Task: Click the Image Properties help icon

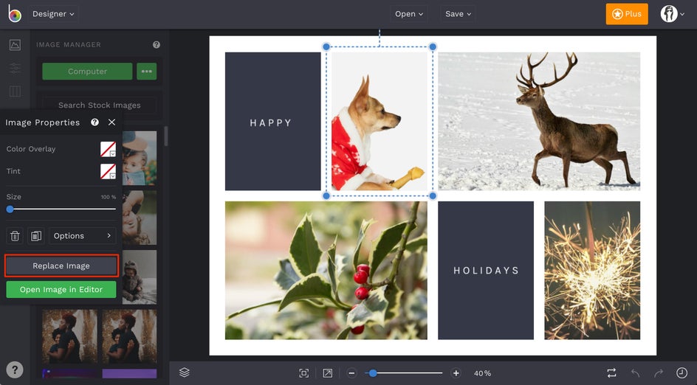Action: click(x=95, y=122)
